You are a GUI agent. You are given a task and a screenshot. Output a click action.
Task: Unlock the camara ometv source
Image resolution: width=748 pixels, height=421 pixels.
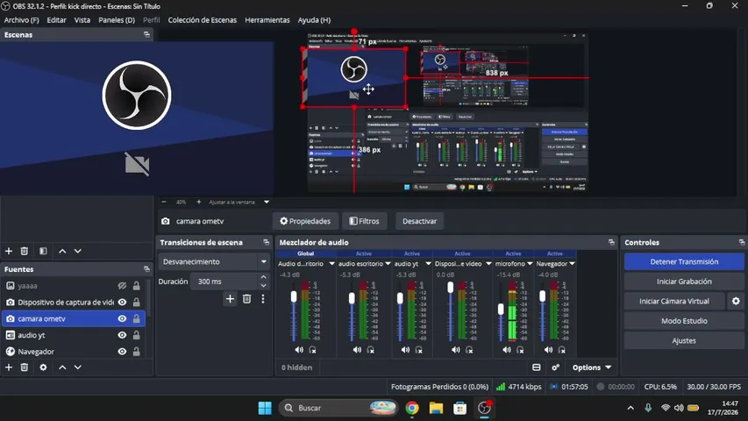[137, 318]
